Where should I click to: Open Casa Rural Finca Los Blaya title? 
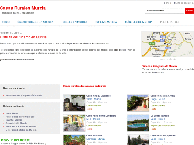tap(101, 116)
